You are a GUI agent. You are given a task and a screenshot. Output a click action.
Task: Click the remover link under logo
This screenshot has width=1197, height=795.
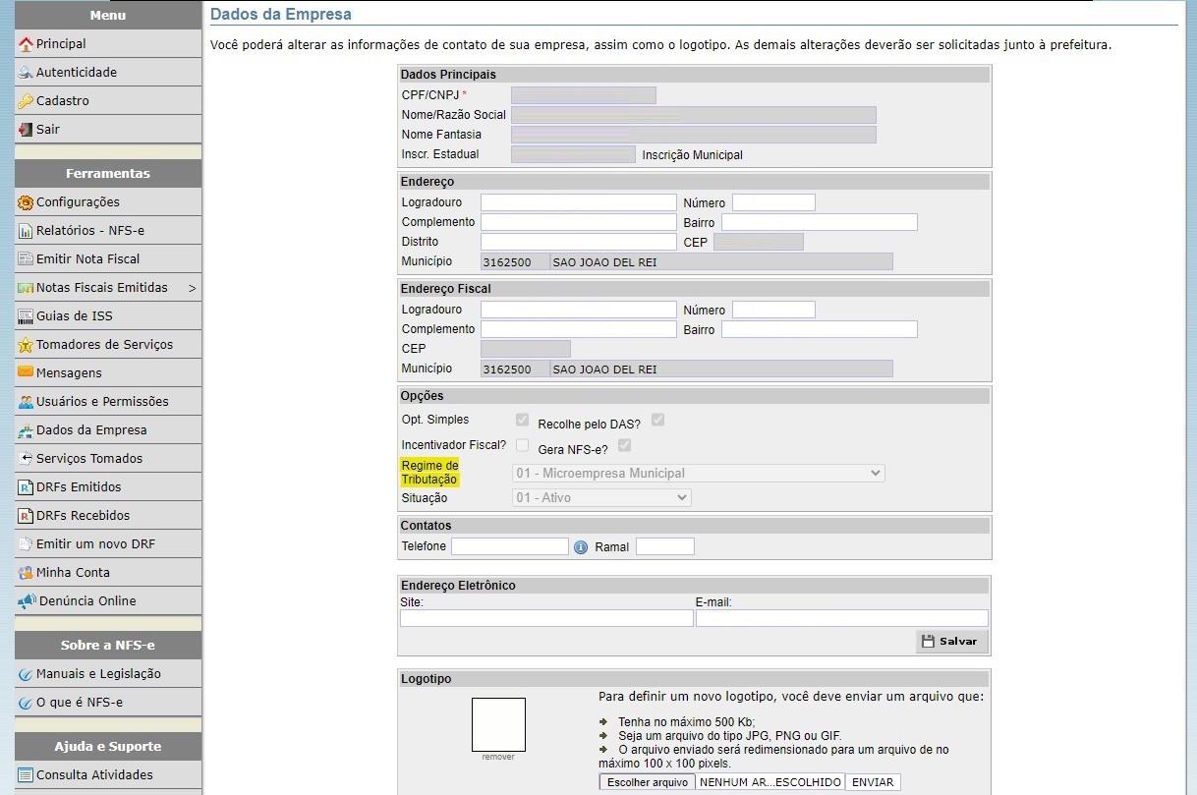[498, 758]
